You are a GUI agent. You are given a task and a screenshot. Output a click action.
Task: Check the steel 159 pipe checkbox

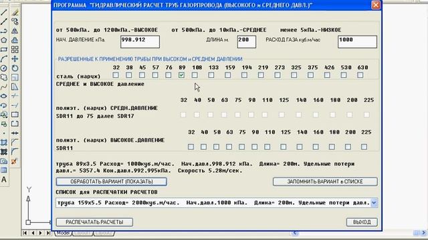coord(227,75)
